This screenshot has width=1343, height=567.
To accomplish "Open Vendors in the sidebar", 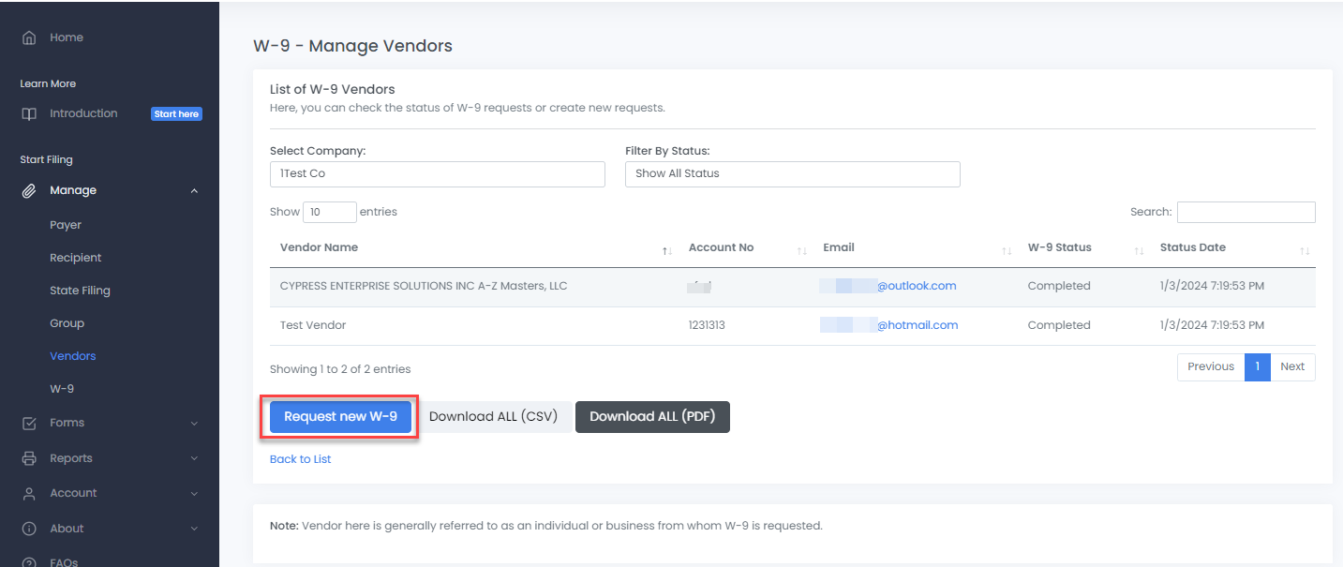I will (x=73, y=356).
